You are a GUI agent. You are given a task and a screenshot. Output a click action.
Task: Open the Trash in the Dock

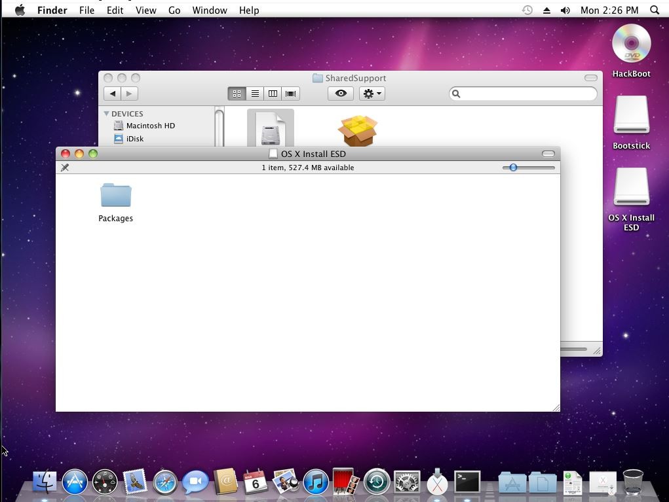632,482
